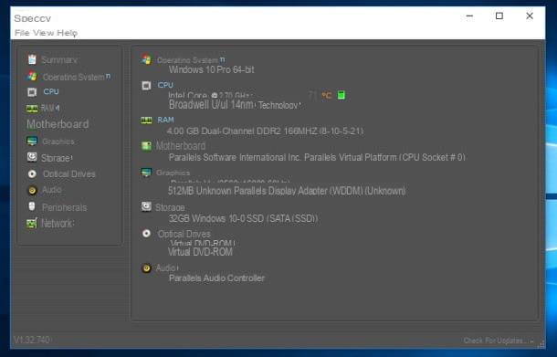Open the Storage heading link in main panel
This screenshot has width=557, height=357.
click(x=170, y=207)
